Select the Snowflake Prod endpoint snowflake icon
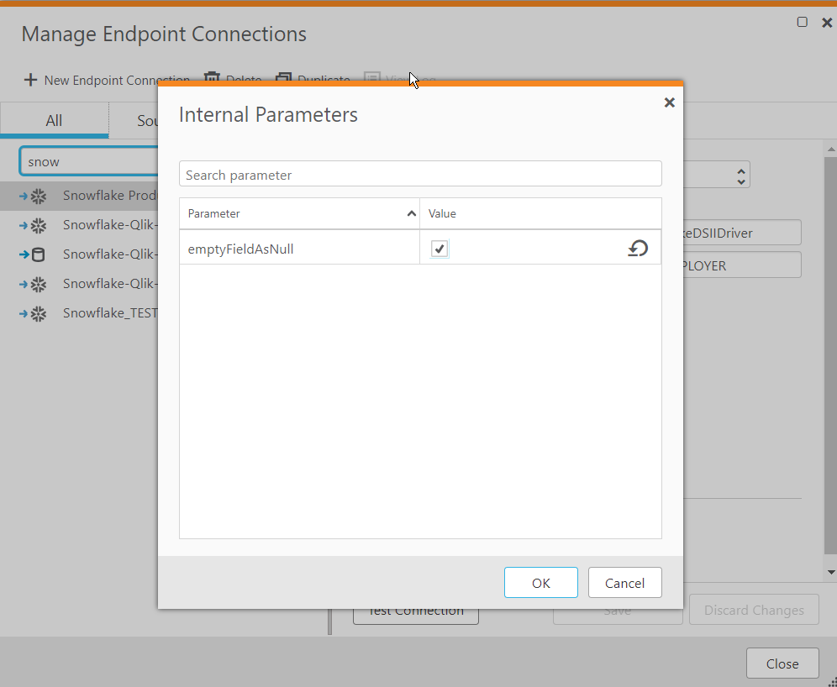Screen dimensions: 837x687 38,197
